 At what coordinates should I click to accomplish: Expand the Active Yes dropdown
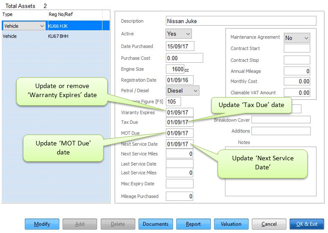pyautogui.click(x=179, y=34)
